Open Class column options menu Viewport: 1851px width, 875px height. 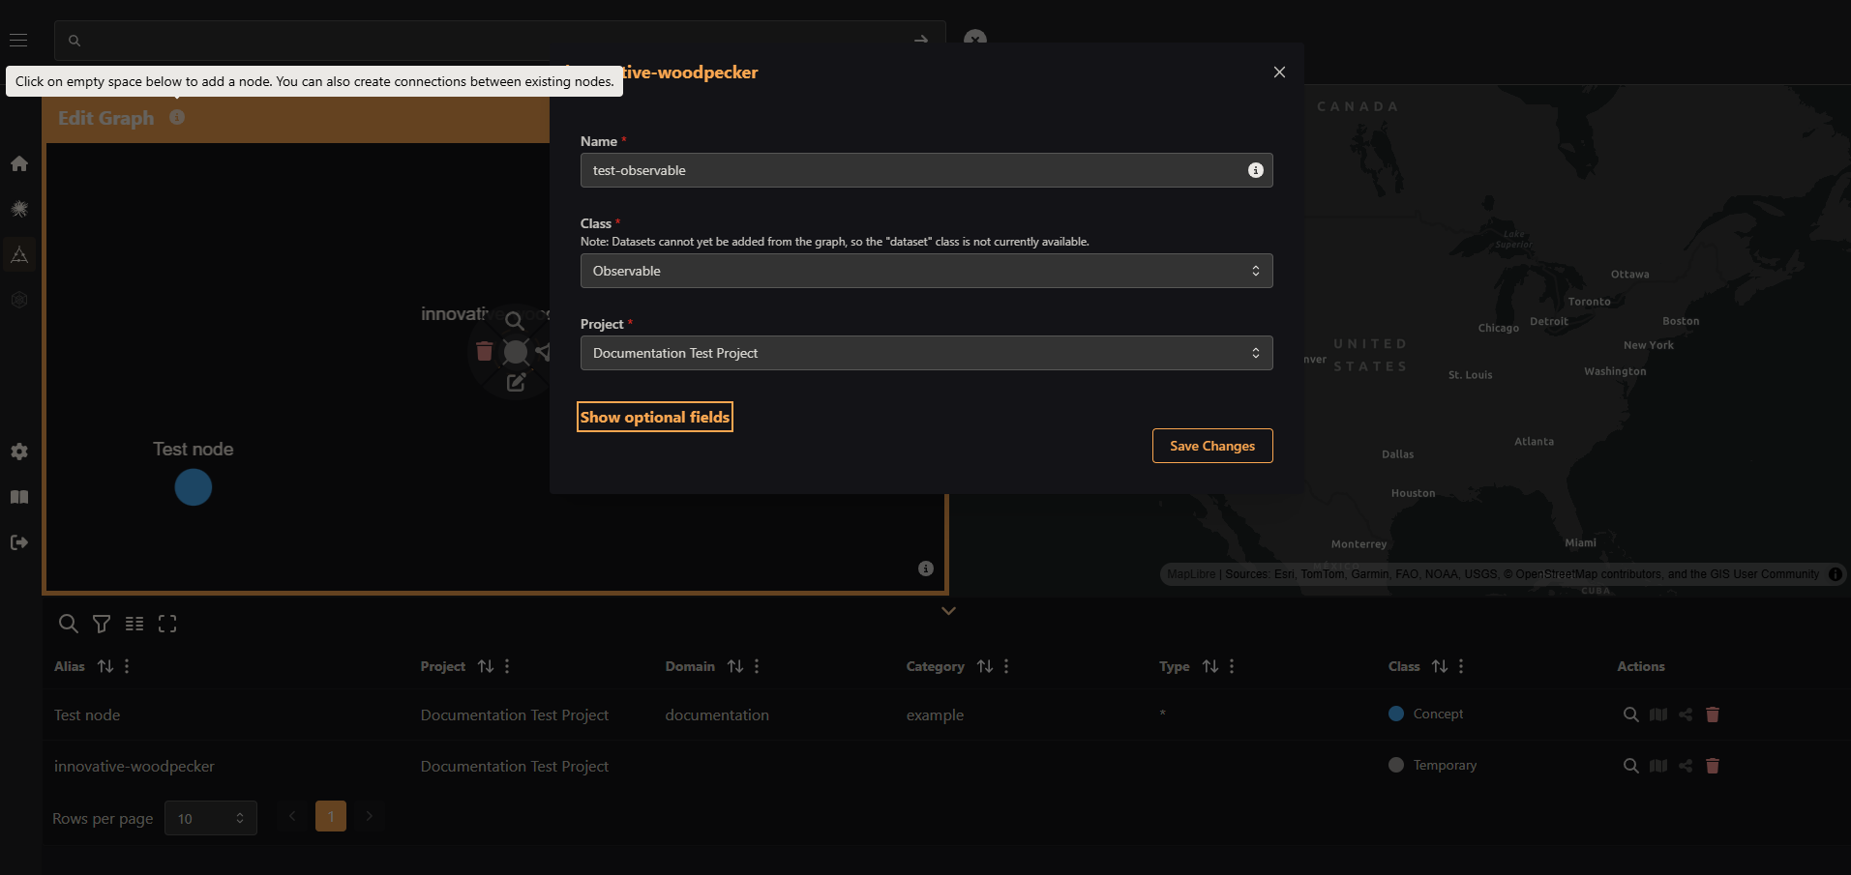point(1461,666)
